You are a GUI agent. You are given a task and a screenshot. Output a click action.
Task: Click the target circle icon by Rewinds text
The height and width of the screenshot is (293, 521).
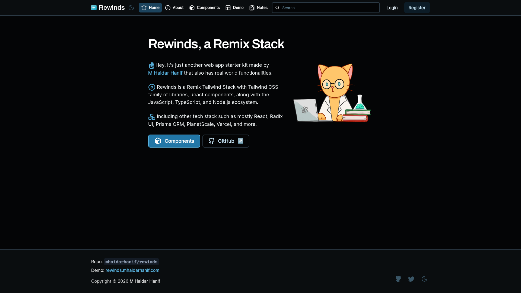pos(152,87)
